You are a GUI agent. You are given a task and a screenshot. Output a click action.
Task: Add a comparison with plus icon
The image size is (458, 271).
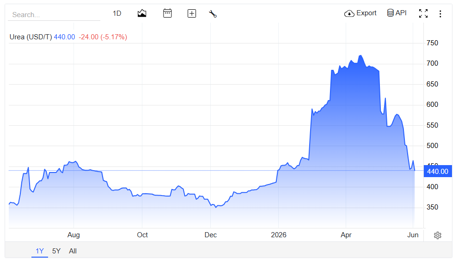192,13
